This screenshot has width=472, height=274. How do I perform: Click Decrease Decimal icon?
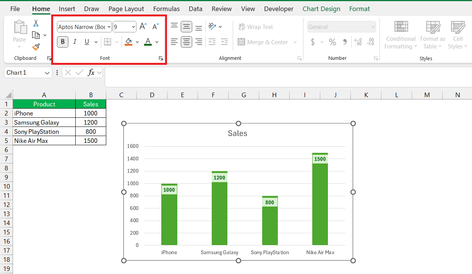tap(370, 42)
